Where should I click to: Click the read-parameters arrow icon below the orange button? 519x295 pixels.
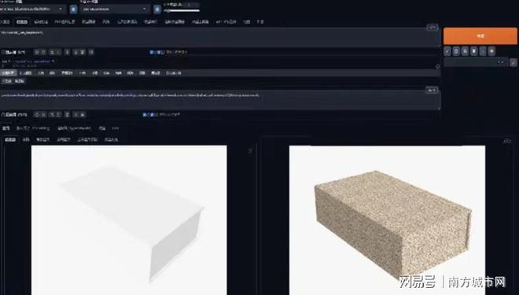[x=447, y=51]
